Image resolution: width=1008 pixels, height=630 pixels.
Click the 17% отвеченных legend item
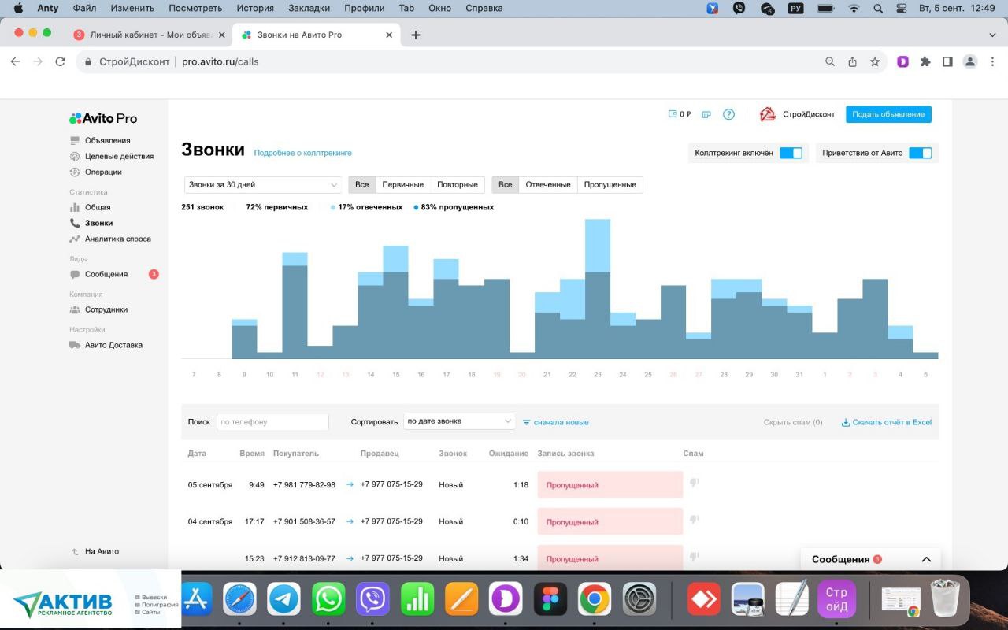(367, 207)
